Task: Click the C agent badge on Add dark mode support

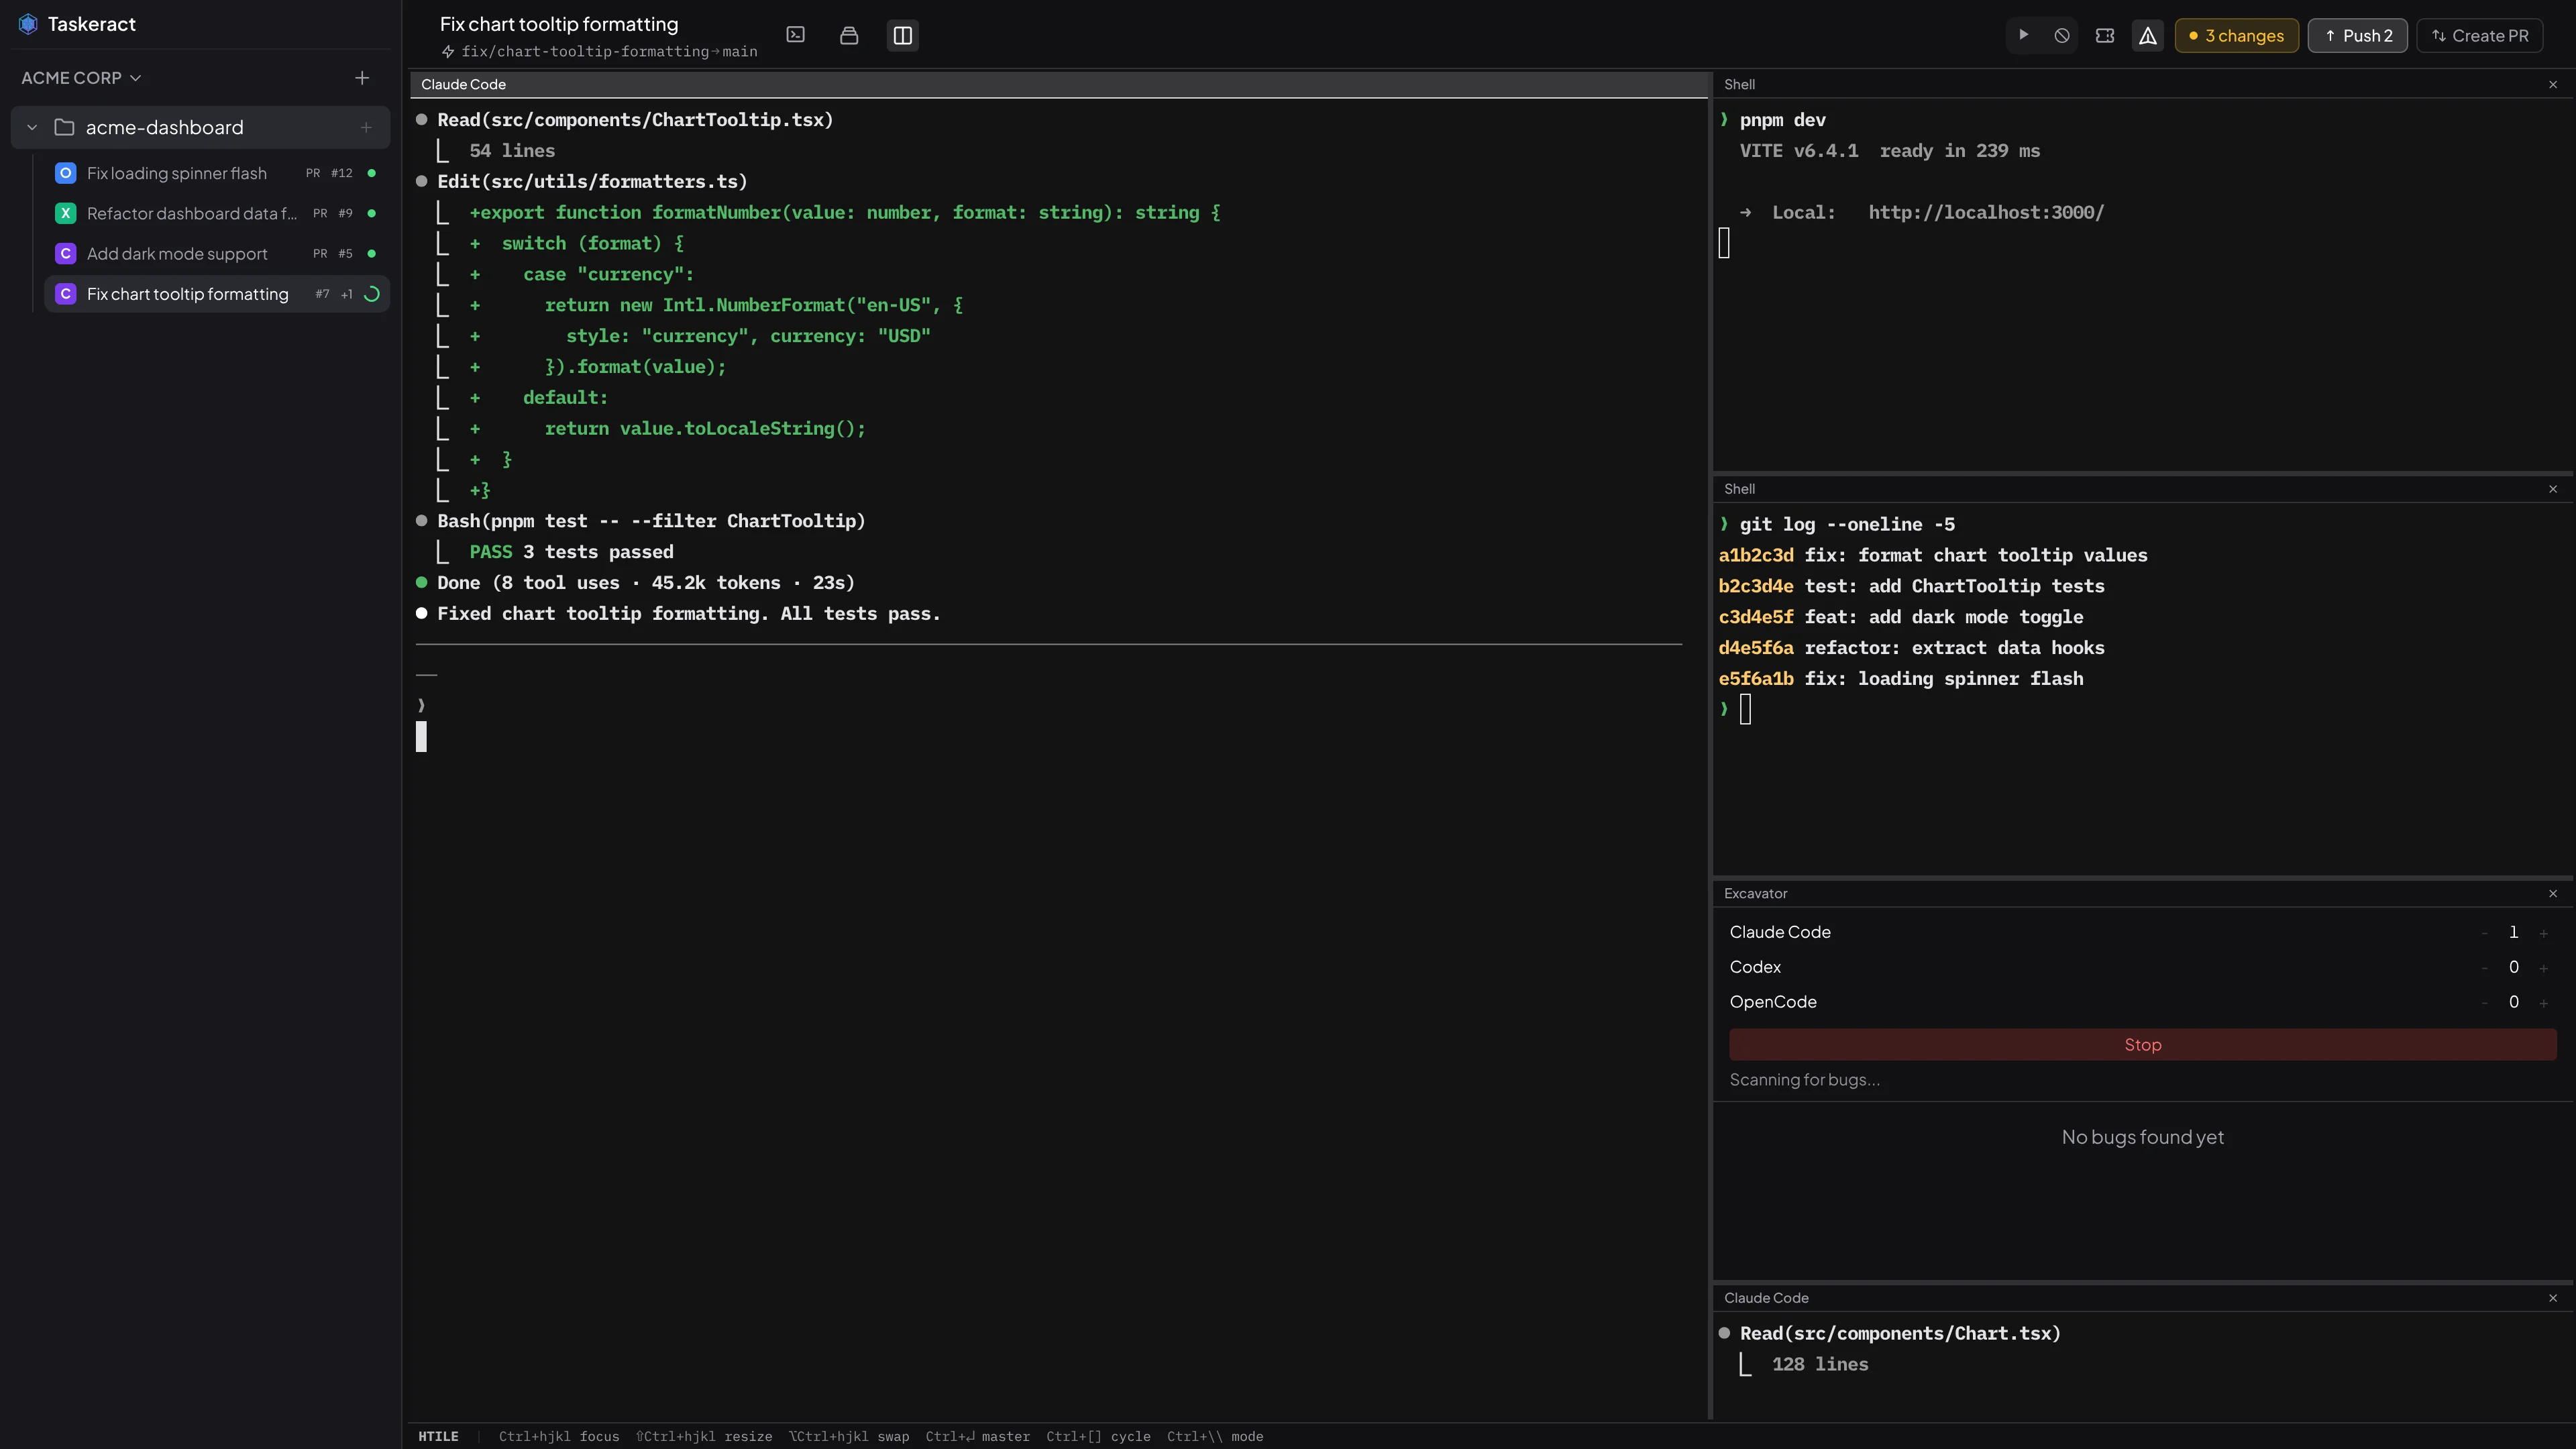Action: pos(65,253)
